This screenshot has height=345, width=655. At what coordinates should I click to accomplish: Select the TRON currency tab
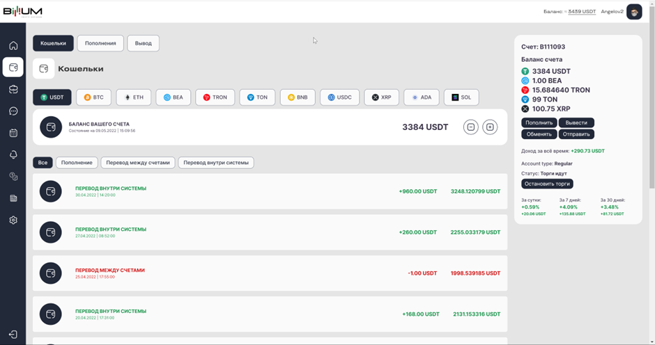[x=215, y=97]
